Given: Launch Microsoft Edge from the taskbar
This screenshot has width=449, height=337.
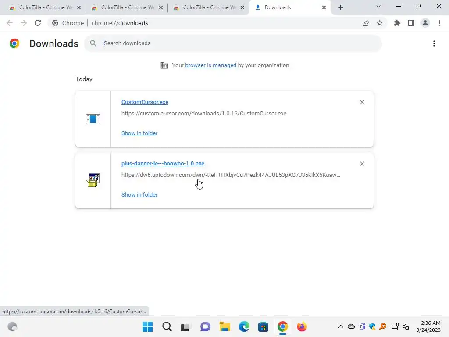Looking at the screenshot, I should [244, 326].
